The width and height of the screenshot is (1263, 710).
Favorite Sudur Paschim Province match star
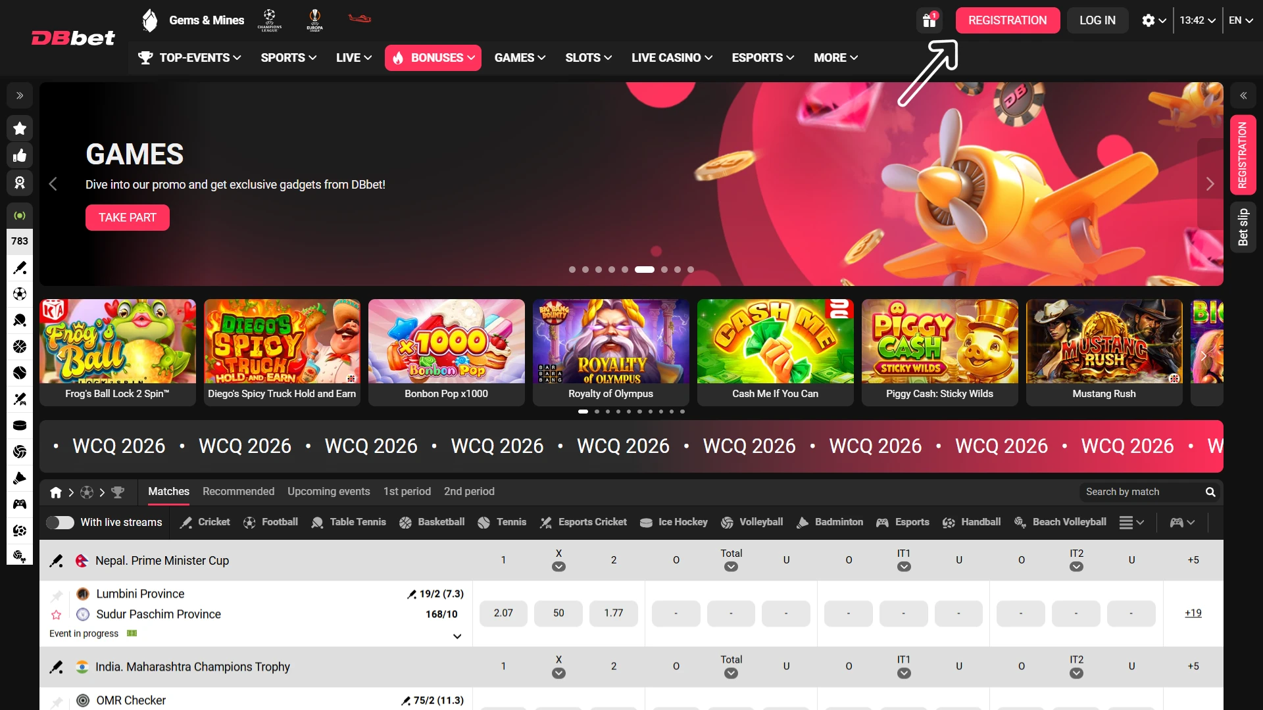[57, 615]
